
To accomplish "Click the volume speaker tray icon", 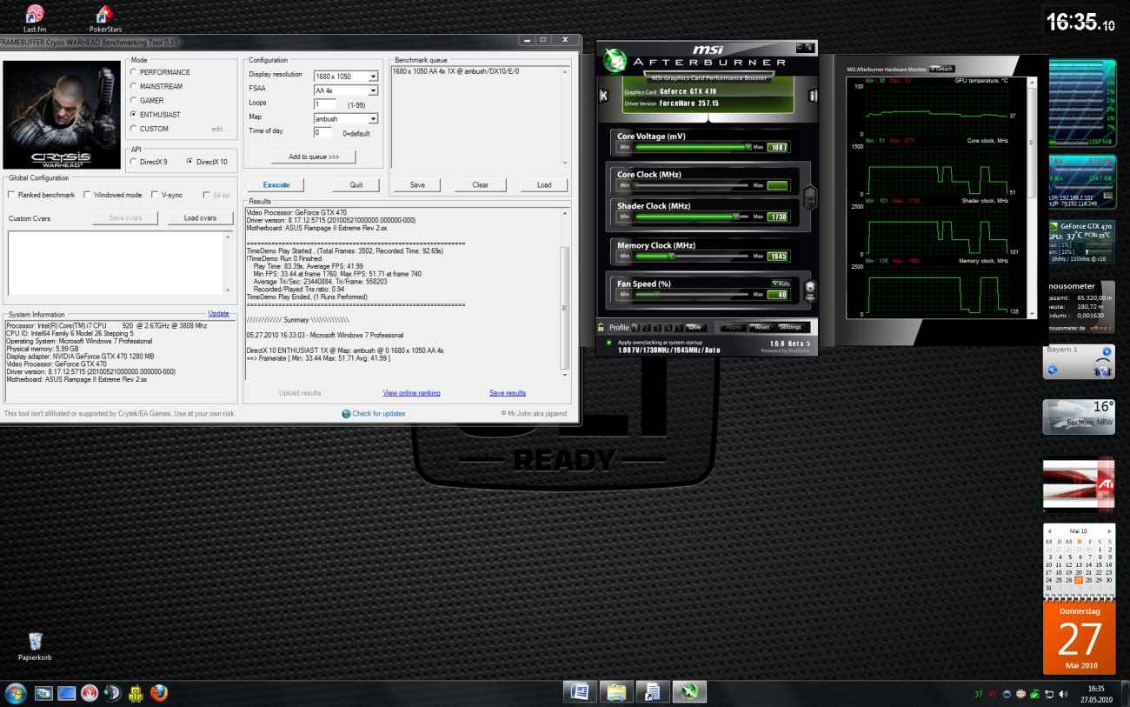I will (1063, 693).
